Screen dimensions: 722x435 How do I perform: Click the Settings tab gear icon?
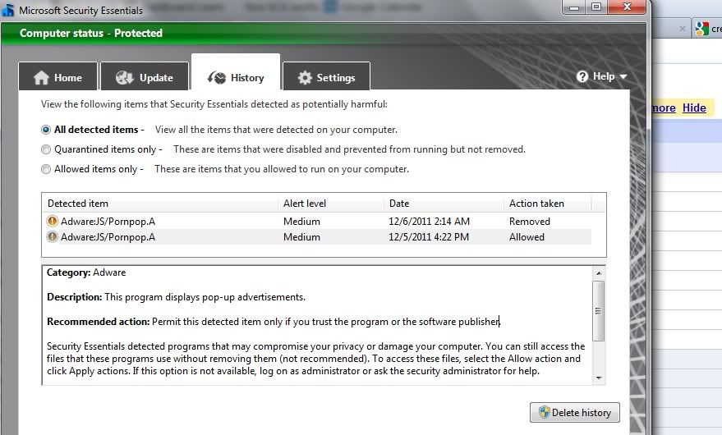tap(305, 78)
